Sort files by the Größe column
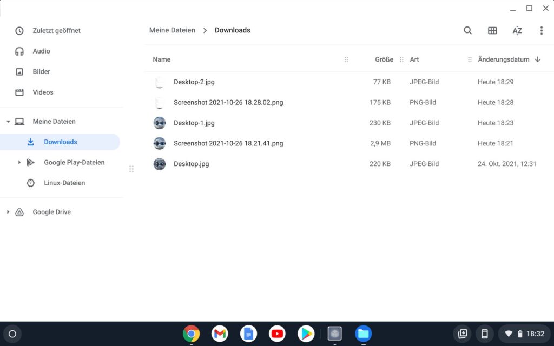The width and height of the screenshot is (554, 346). 384,59
